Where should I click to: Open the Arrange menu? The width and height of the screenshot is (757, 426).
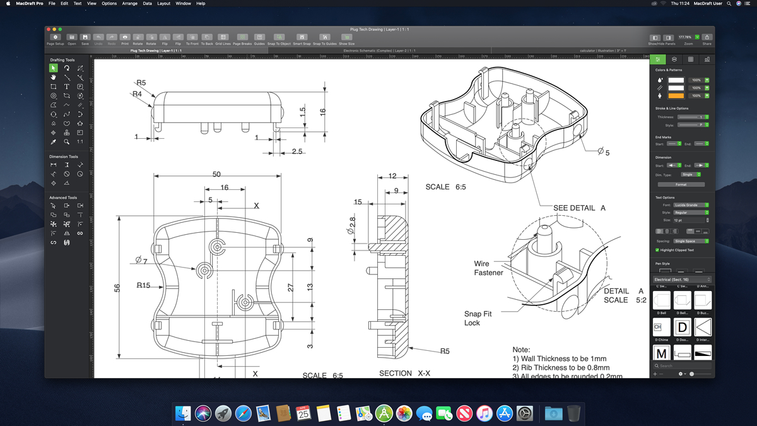coord(129,3)
